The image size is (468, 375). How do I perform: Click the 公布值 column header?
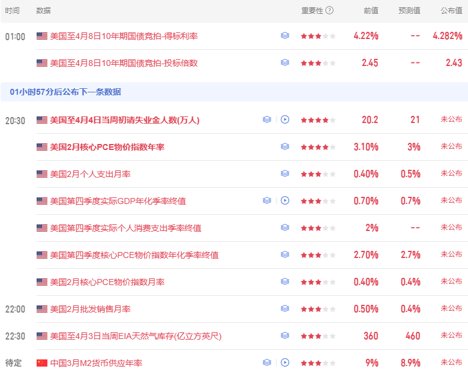[451, 10]
